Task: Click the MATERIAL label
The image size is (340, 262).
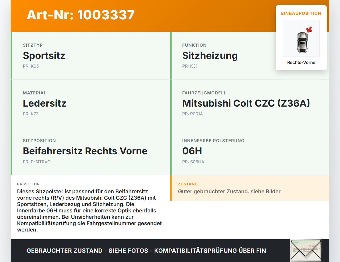Action: click(x=35, y=93)
